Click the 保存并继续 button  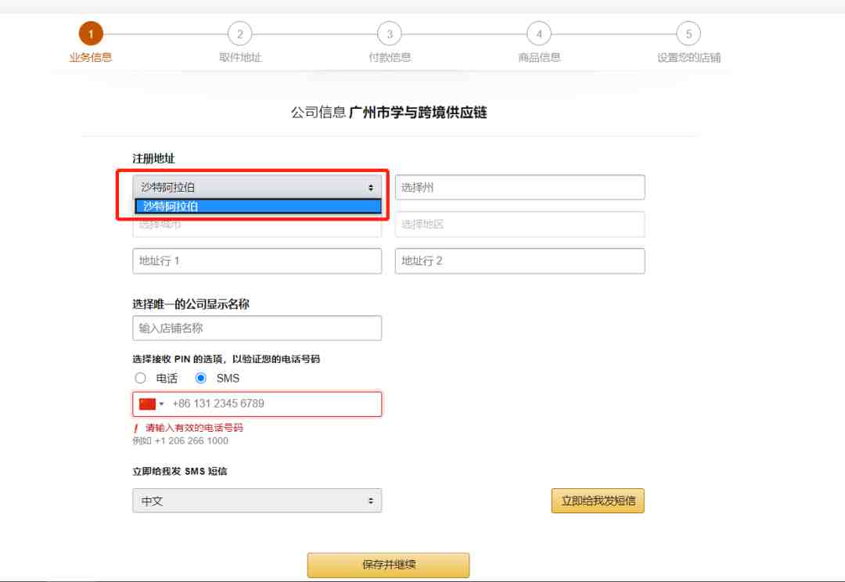(388, 565)
